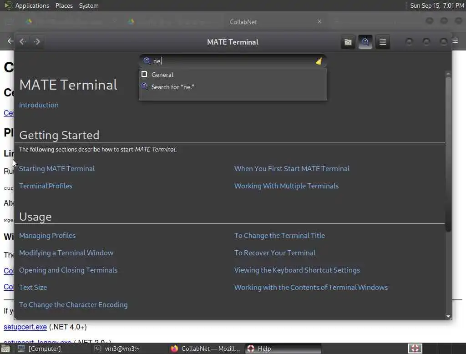Click the Help back navigation arrow

pos(23,41)
